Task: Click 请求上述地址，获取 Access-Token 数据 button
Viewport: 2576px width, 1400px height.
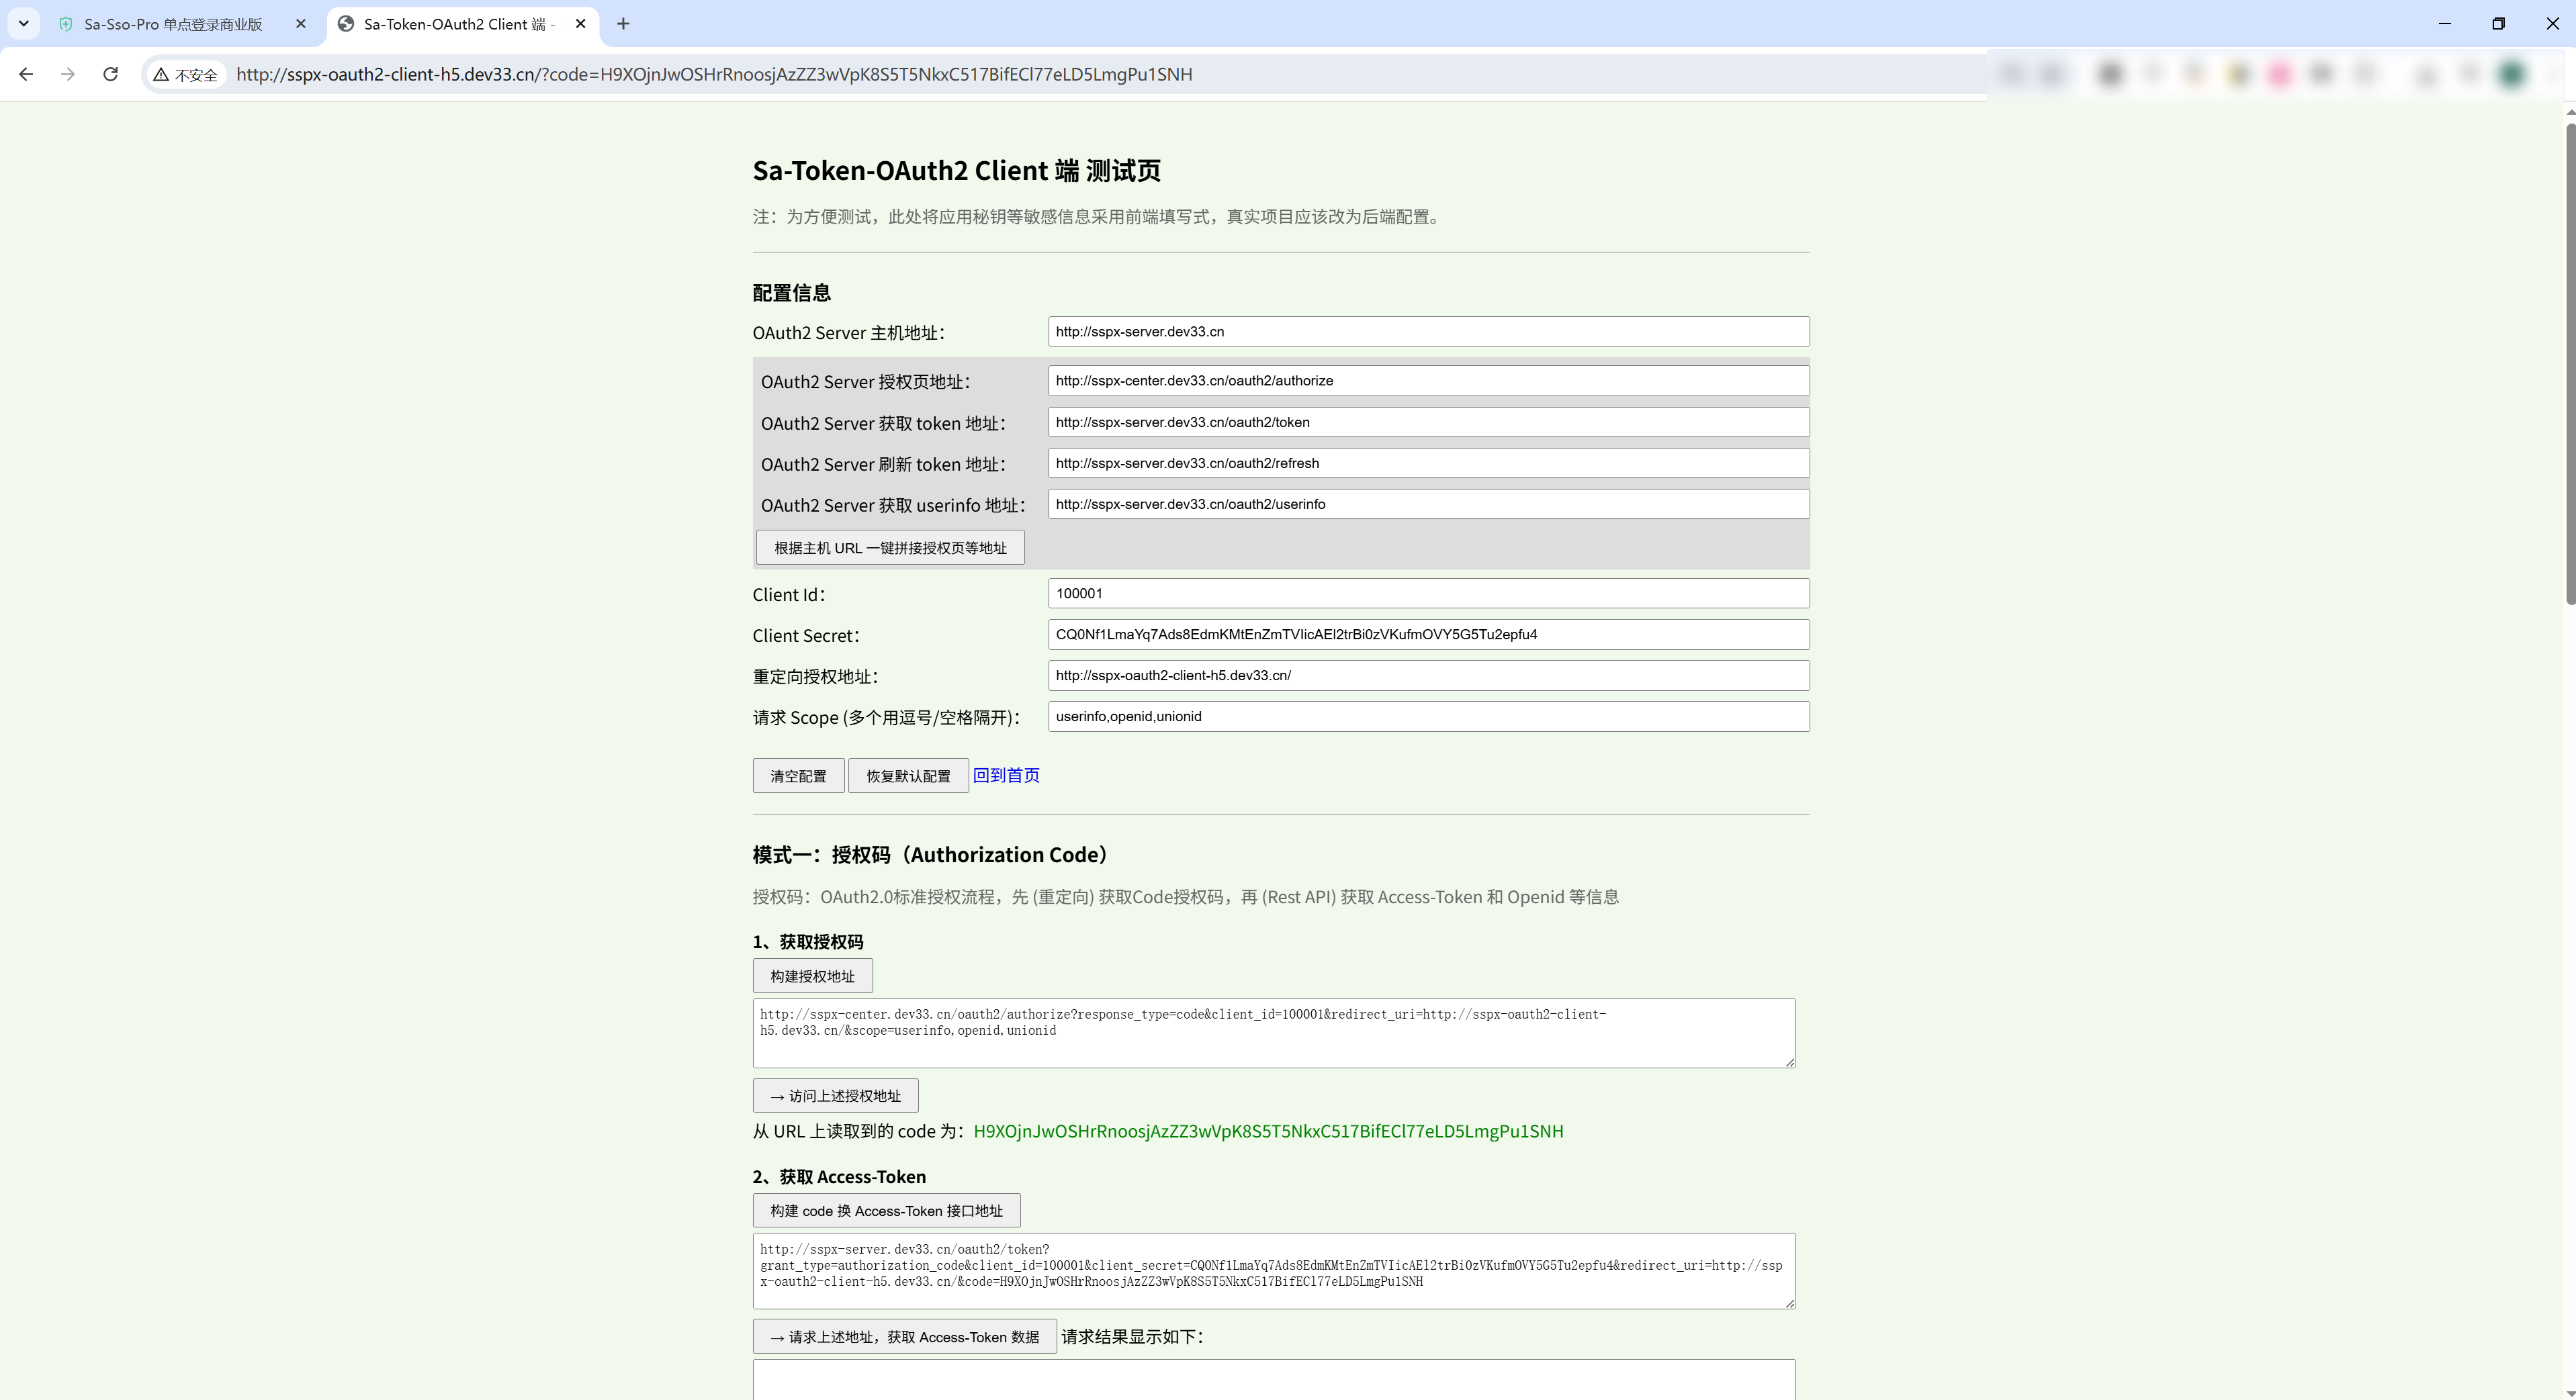Action: [x=904, y=1337]
